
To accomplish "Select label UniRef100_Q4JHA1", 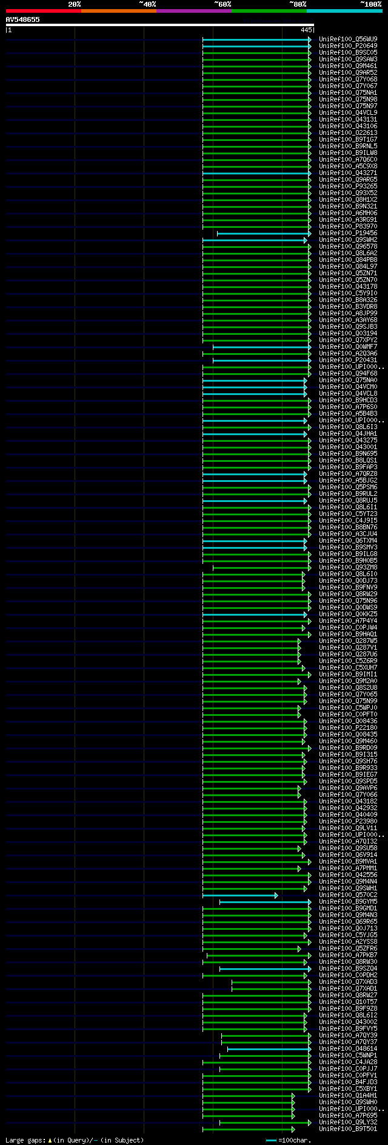I will pyautogui.click(x=348, y=433).
